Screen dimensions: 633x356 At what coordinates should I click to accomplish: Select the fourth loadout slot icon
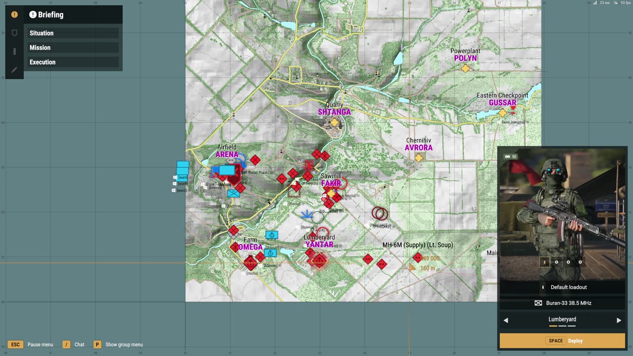pyautogui.click(x=580, y=262)
